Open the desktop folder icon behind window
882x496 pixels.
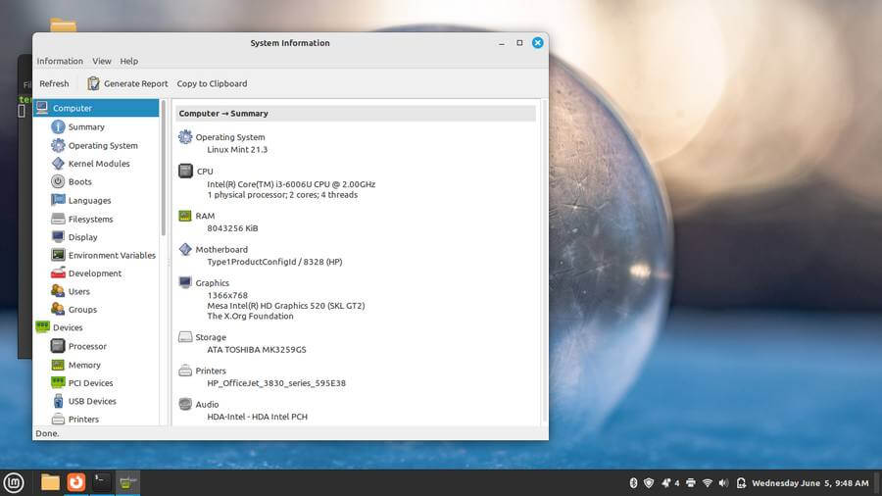coord(63,25)
